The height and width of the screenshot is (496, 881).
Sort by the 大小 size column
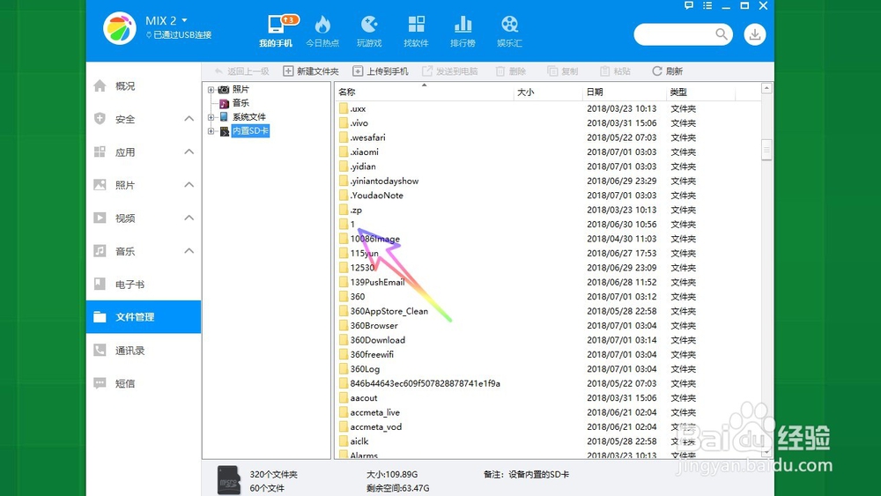point(548,93)
